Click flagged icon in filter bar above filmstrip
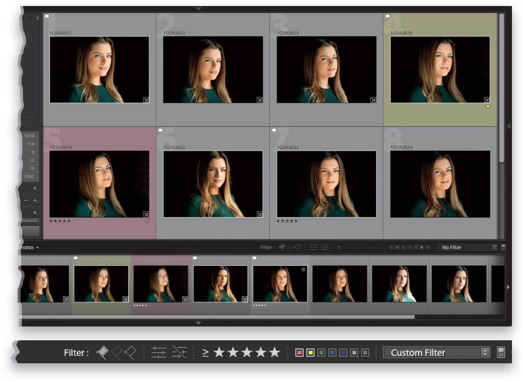 282,247
